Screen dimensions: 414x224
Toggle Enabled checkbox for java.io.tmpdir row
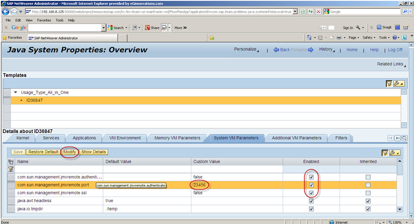[x=311, y=209]
